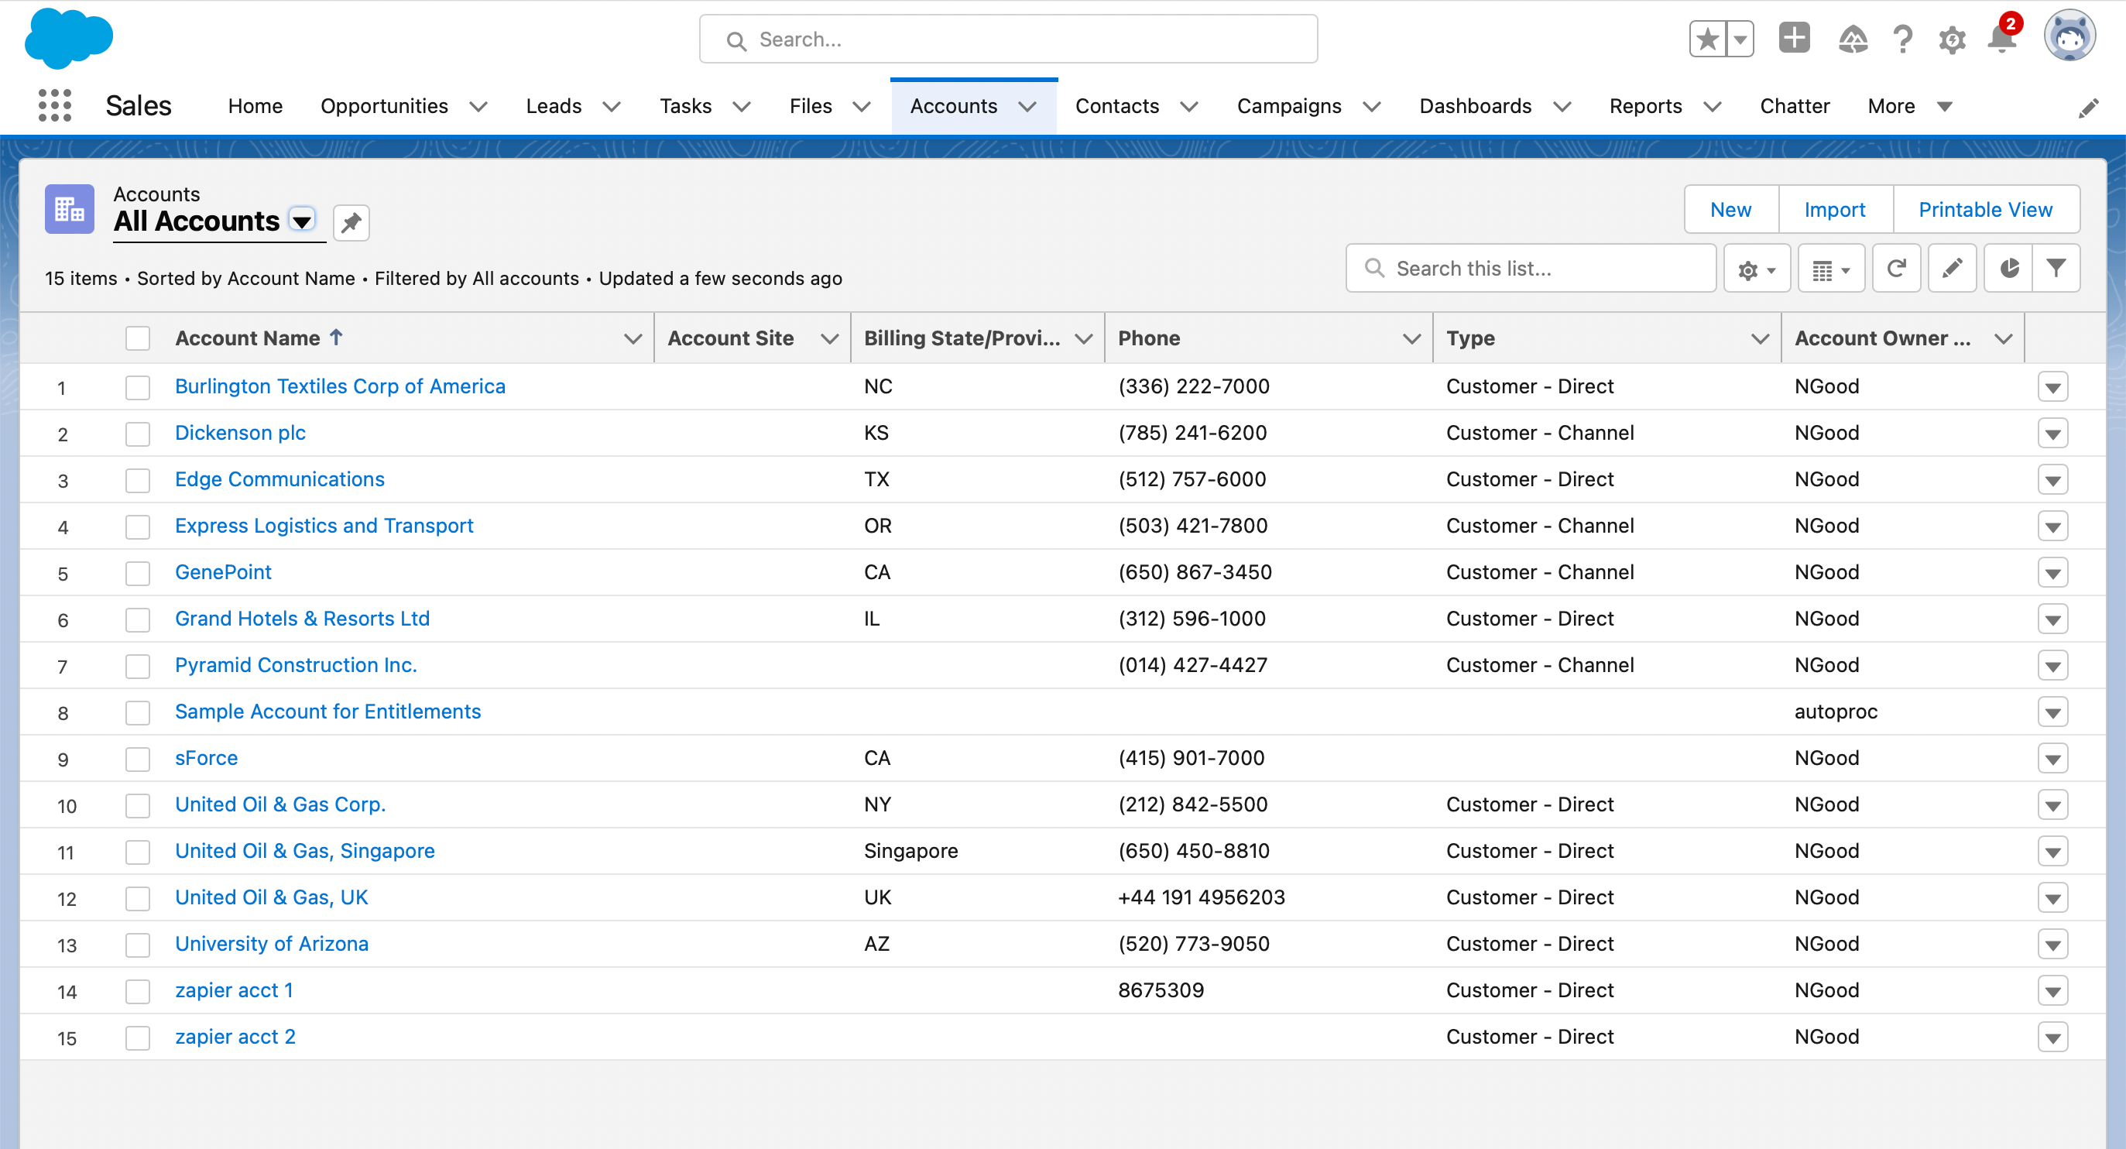Edit list inline with pencil icon
This screenshot has height=1149, width=2126.
pos(1952,268)
